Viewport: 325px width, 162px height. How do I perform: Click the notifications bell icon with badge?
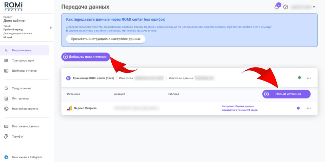point(277,7)
